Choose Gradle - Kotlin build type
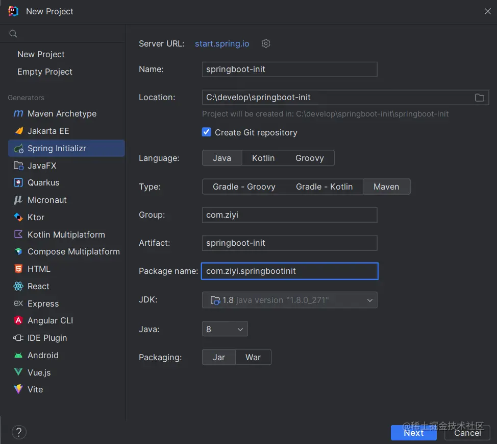 [324, 186]
